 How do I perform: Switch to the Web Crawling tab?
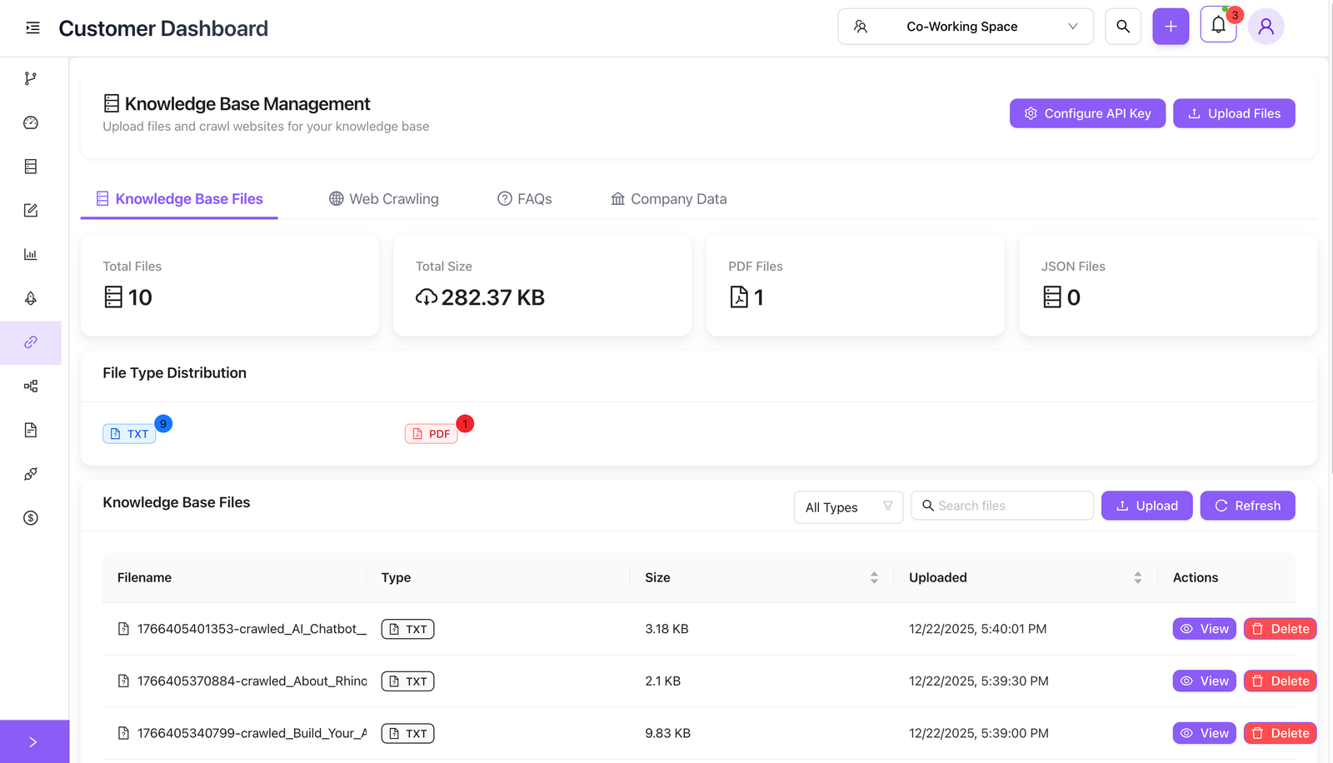point(383,198)
